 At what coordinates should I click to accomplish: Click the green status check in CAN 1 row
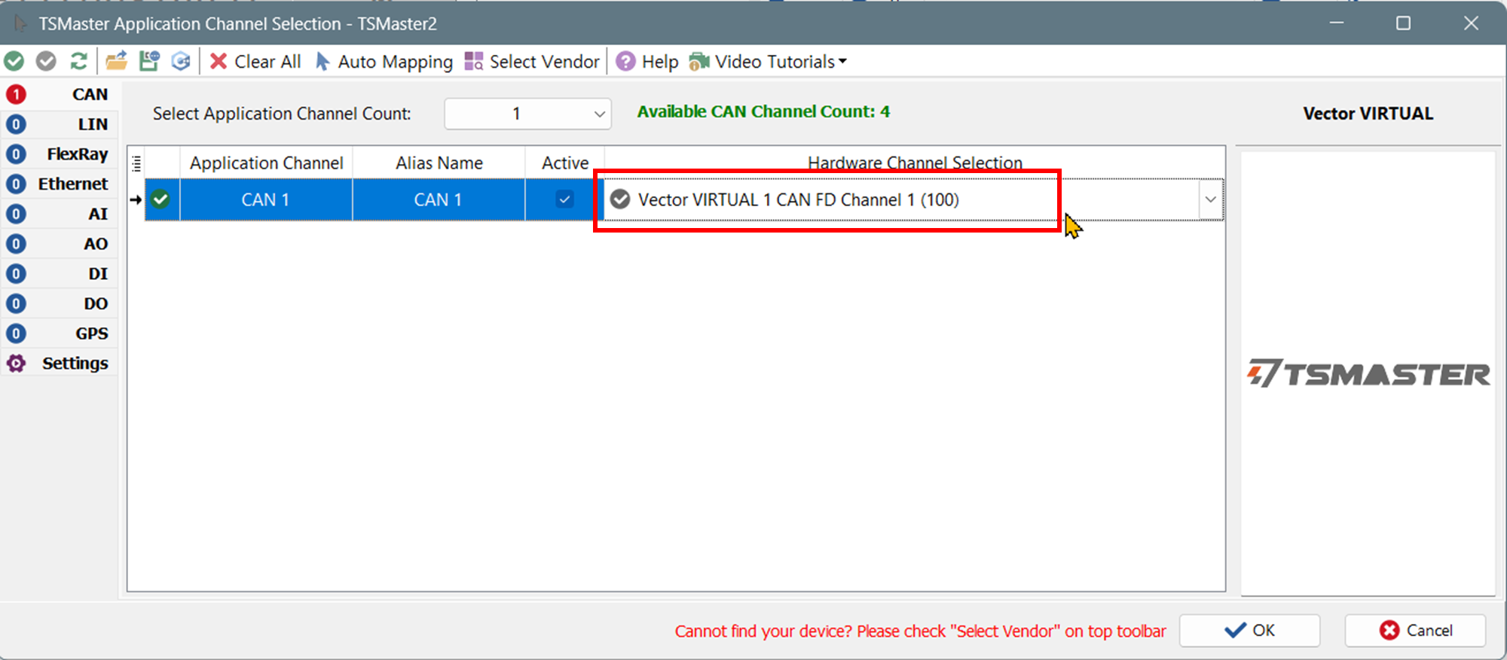(160, 199)
